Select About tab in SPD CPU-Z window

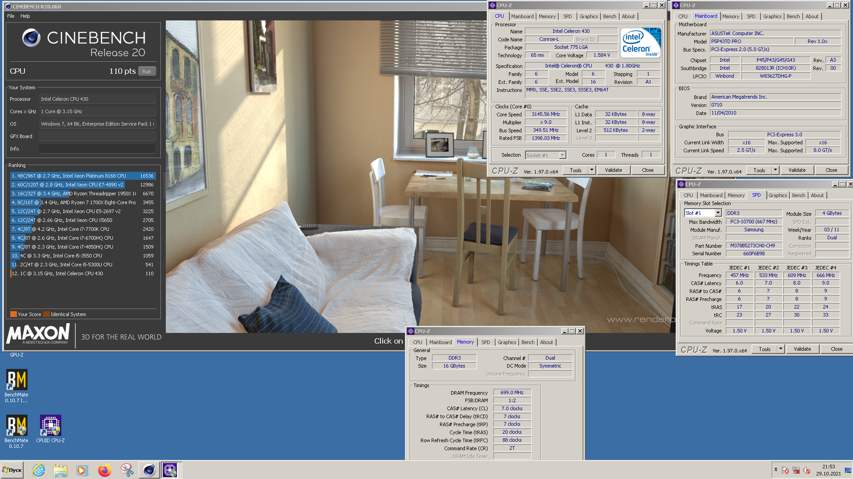(817, 195)
